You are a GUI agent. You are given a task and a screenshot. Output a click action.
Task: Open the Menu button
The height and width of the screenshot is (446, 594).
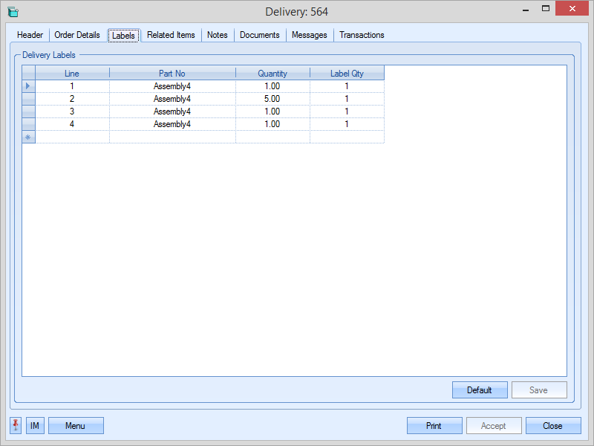point(75,426)
